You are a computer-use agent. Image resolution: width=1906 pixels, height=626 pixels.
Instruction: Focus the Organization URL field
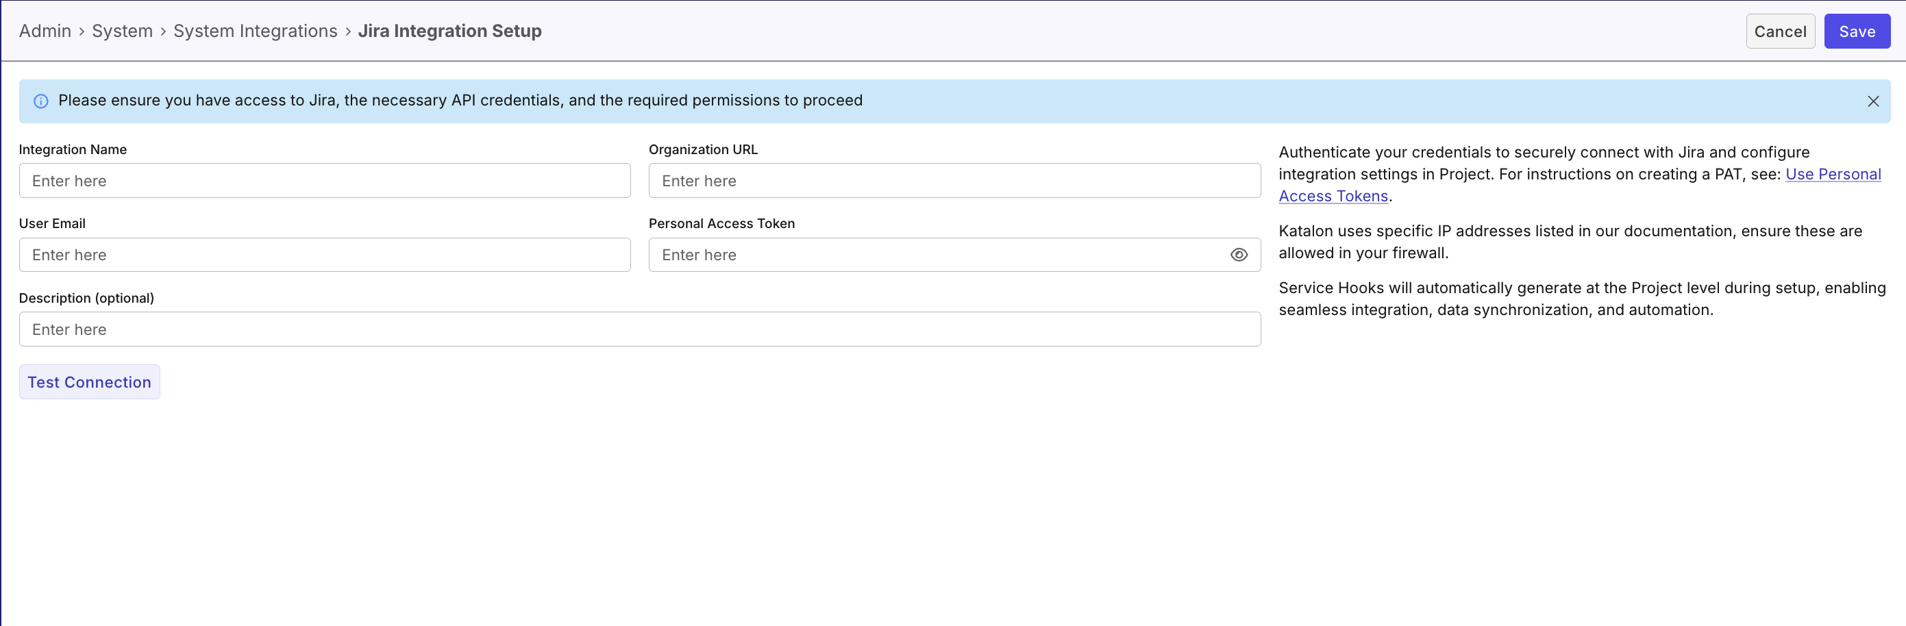[x=954, y=181]
